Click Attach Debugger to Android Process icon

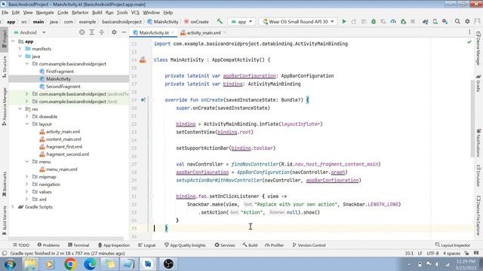coord(403,22)
